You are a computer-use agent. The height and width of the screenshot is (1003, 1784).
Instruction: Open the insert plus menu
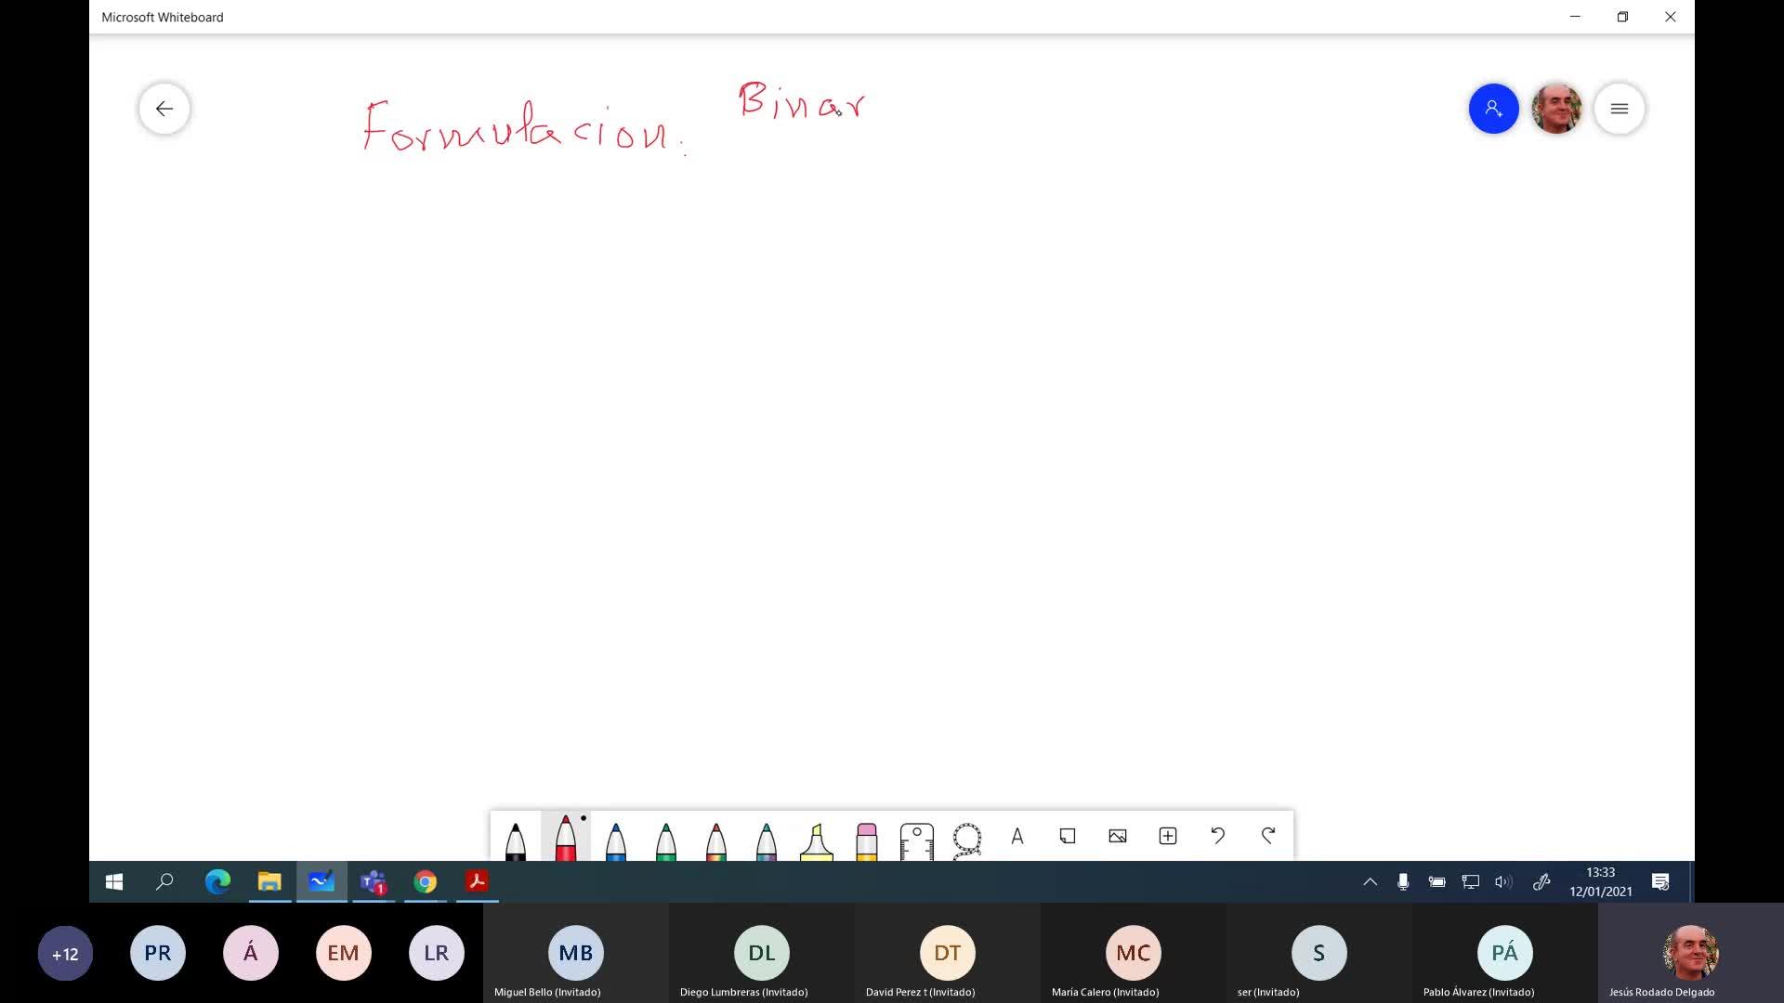(x=1168, y=837)
